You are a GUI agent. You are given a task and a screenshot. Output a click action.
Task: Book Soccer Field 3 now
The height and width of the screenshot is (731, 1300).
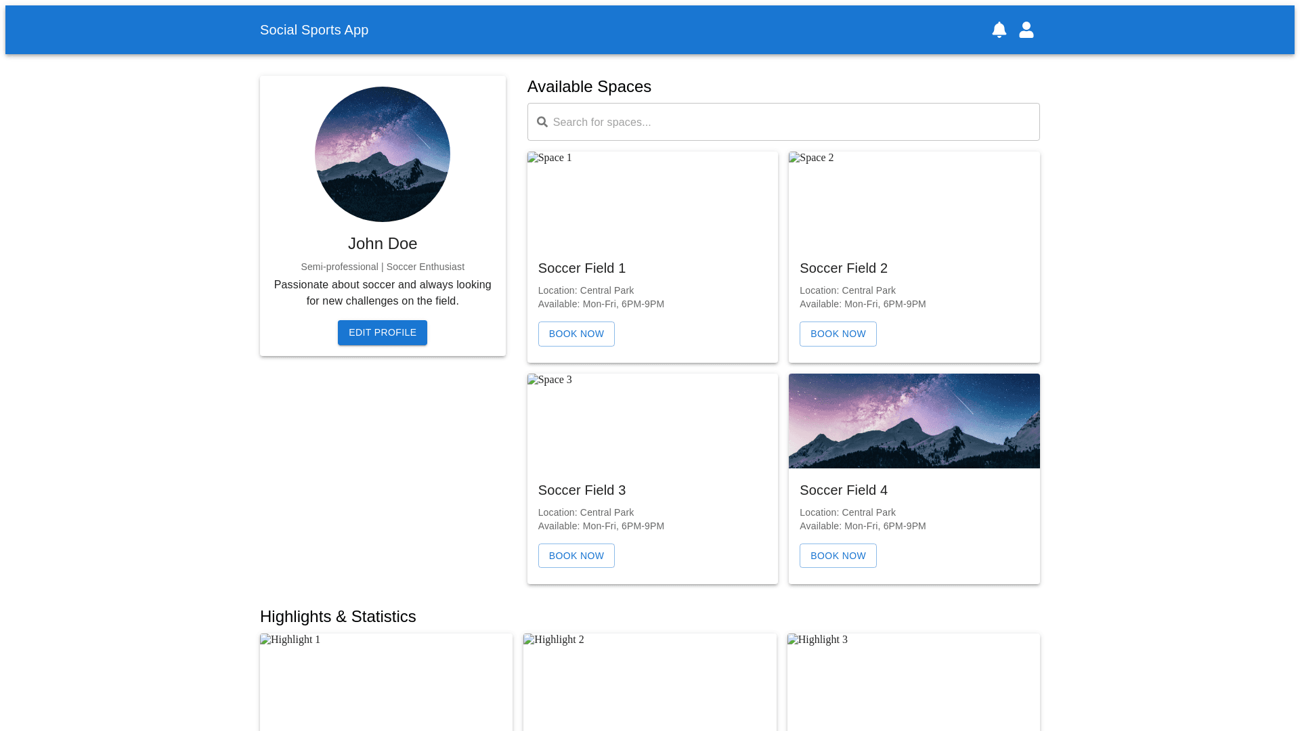pos(576,556)
